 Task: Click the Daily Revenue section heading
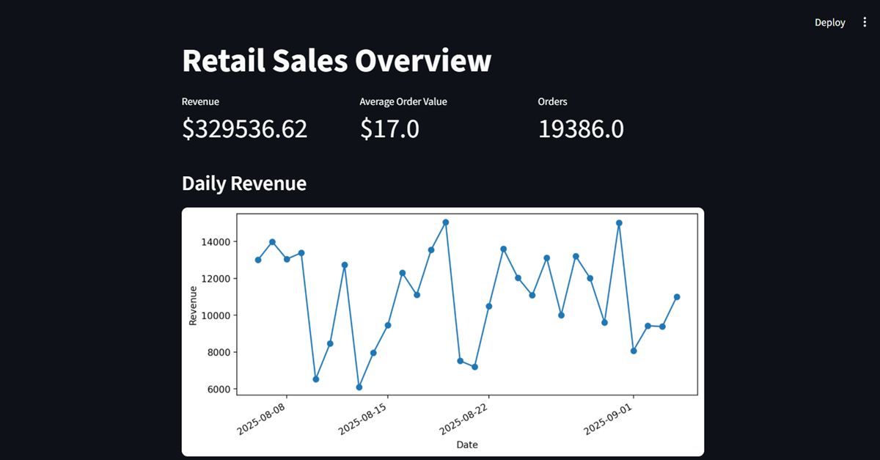(244, 183)
